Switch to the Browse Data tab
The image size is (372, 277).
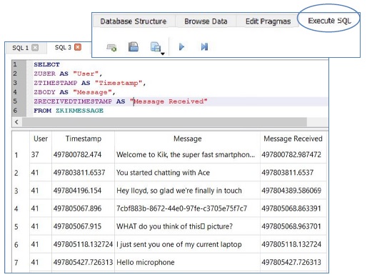pos(206,21)
